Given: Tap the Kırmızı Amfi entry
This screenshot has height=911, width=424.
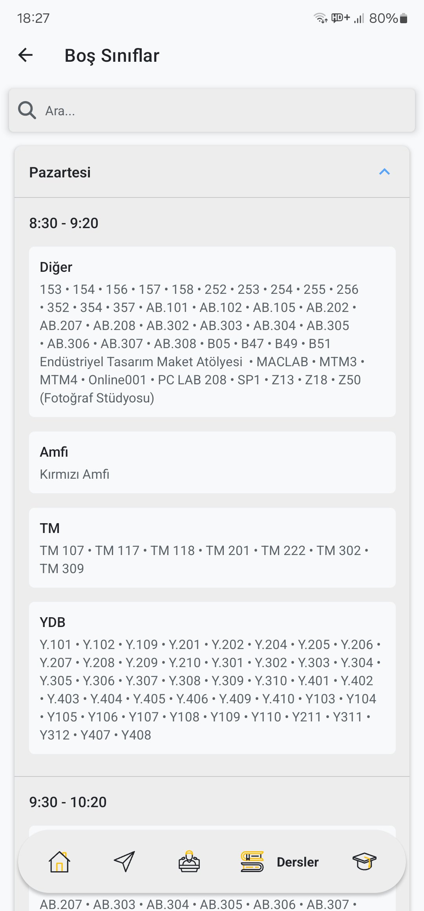Looking at the screenshot, I should click(75, 474).
